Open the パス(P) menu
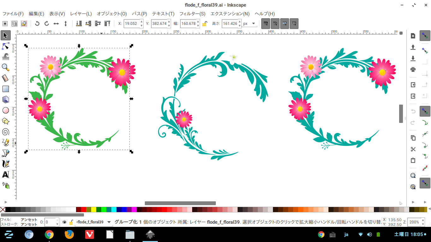431x242 pixels. [139, 14]
